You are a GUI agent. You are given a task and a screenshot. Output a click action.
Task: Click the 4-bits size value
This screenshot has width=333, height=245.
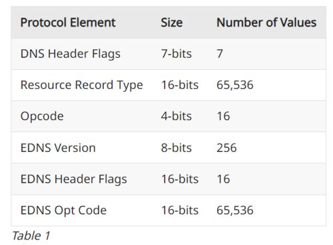pyautogui.click(x=176, y=116)
